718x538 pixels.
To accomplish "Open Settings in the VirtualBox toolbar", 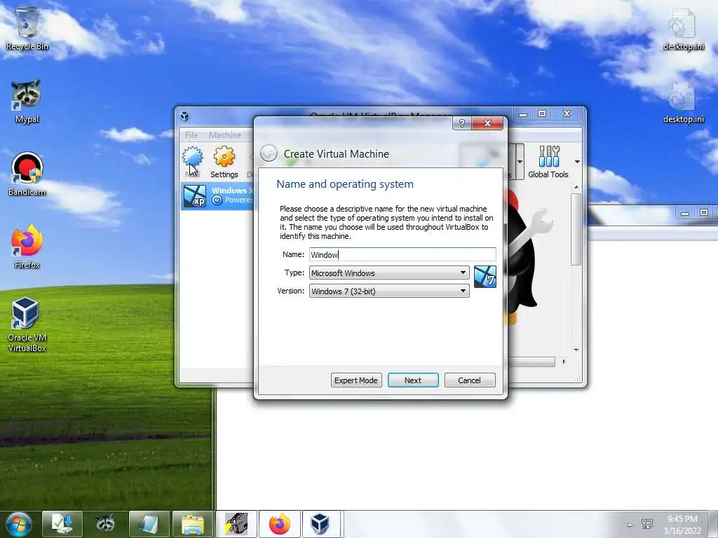I will pos(224,162).
